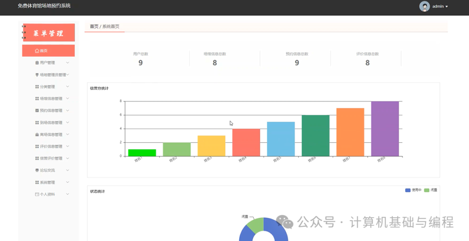
Task: Expand the 分类管理 chevron
Action: (x=68, y=87)
